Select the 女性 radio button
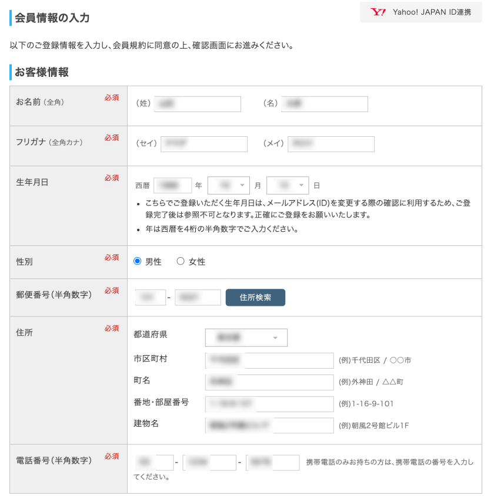The image size is (494, 496). [x=181, y=261]
